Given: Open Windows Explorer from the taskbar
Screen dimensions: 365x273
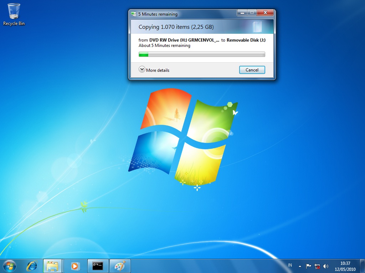Looking at the screenshot, I should pos(52,266).
